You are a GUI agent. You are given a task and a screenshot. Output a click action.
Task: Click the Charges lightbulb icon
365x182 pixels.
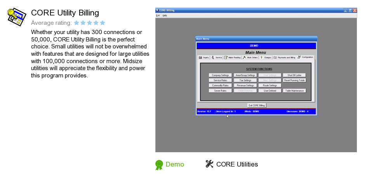coord(261,57)
